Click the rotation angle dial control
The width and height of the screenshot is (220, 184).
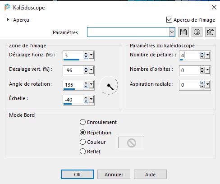point(109,85)
